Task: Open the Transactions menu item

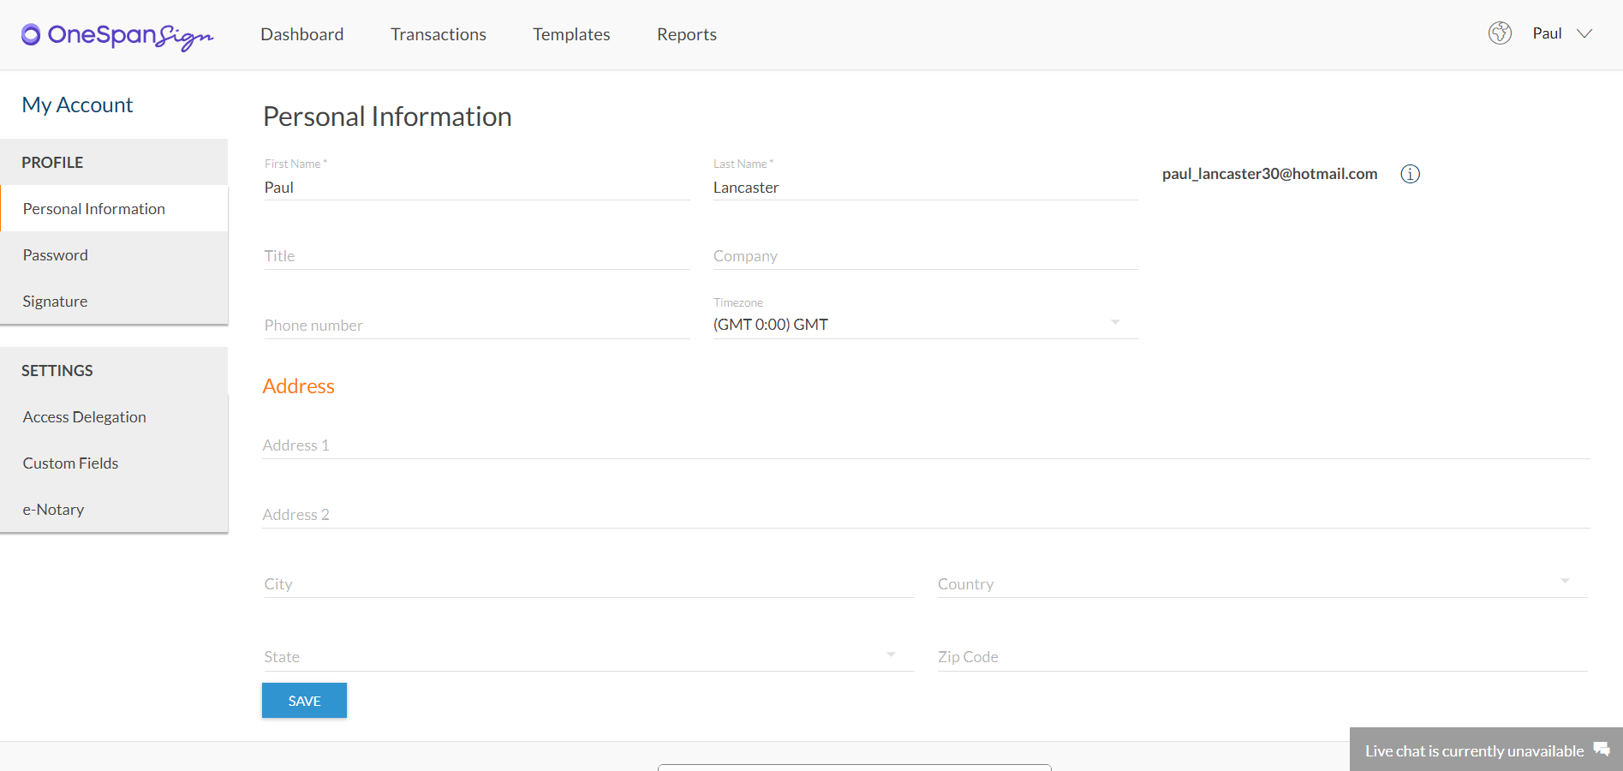Action: (439, 34)
